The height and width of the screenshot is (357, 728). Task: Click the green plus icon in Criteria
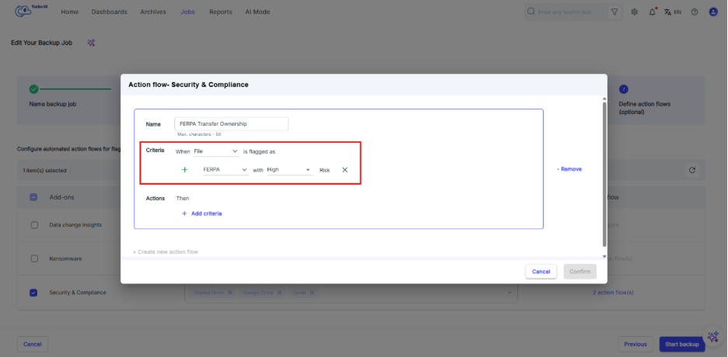(184, 170)
